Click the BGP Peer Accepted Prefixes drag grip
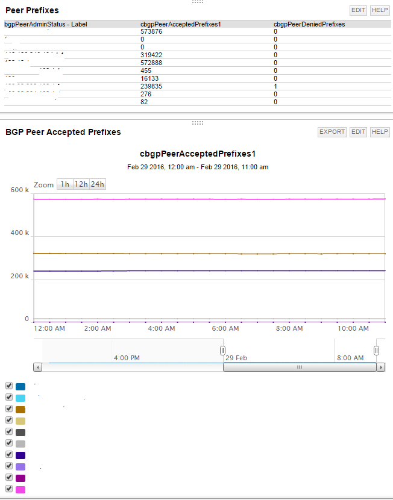The height and width of the screenshot is (500, 393). [198, 123]
